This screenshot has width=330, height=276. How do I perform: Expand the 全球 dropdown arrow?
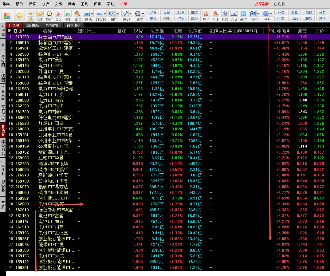click(x=271, y=14)
